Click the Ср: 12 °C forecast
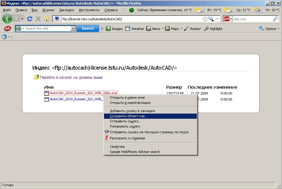Image resolution: width=282 pixels, height=189 pixels. 243,10
